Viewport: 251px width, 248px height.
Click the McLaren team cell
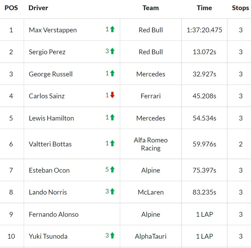tap(151, 192)
